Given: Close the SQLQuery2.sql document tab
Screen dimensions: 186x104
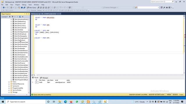Looking at the screenshot, I should 60,14.
